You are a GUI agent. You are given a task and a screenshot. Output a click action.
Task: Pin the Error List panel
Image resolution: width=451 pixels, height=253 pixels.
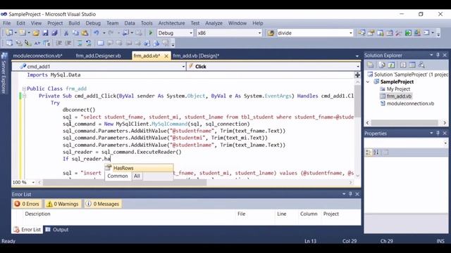tap(350, 194)
